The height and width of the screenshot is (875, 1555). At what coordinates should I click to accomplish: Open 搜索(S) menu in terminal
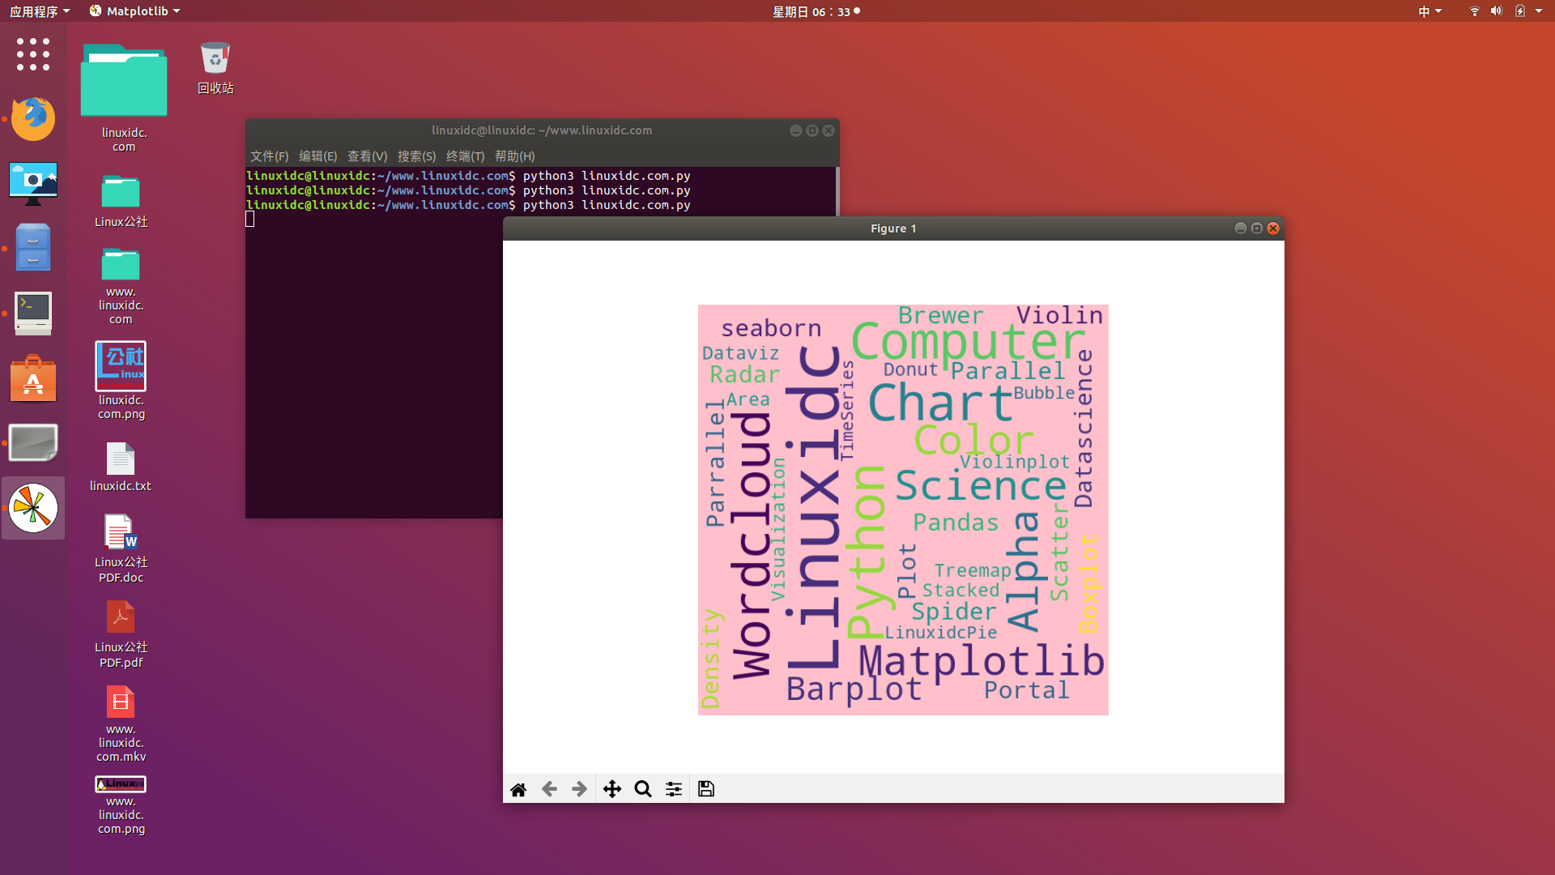pyautogui.click(x=416, y=156)
